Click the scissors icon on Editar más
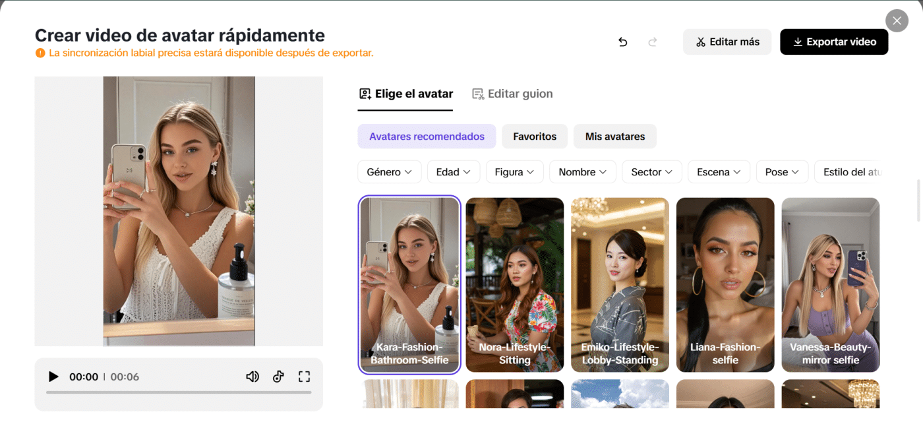923x428 pixels. coord(701,42)
